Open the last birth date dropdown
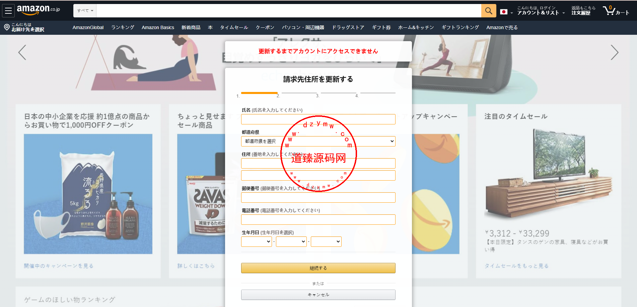637x307 pixels. click(326, 241)
